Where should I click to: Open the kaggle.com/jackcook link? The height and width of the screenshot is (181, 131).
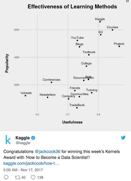click(31, 163)
